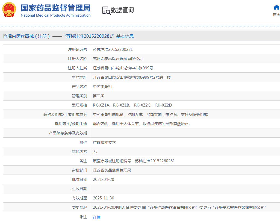
Task: Open the 详情 link
Action: click(x=97, y=217)
